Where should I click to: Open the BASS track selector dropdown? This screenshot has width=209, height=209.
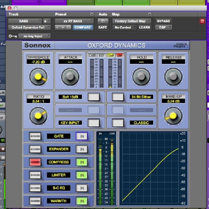(25, 21)
